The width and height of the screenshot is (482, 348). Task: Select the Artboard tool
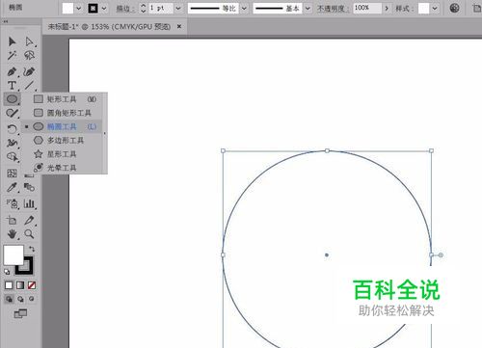12,220
